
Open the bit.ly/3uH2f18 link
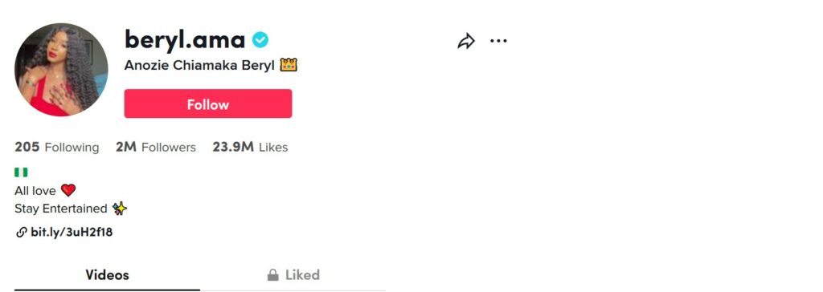(72, 233)
